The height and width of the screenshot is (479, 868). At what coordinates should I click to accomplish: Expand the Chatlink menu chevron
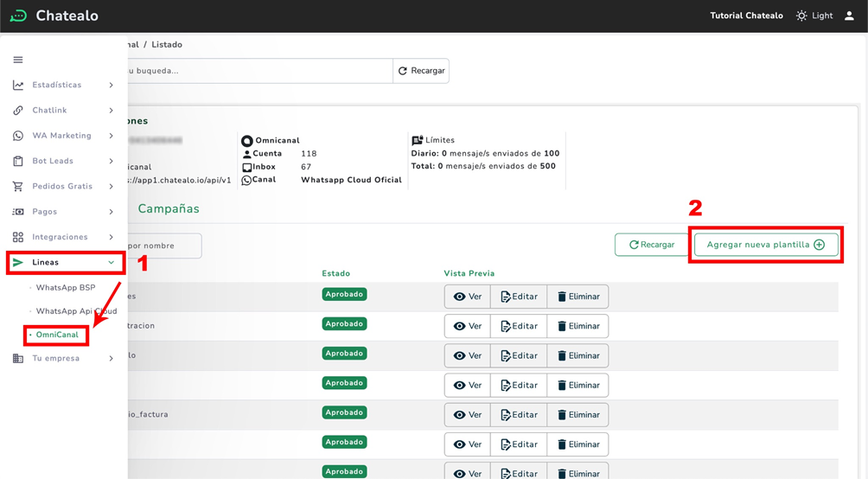pos(112,110)
